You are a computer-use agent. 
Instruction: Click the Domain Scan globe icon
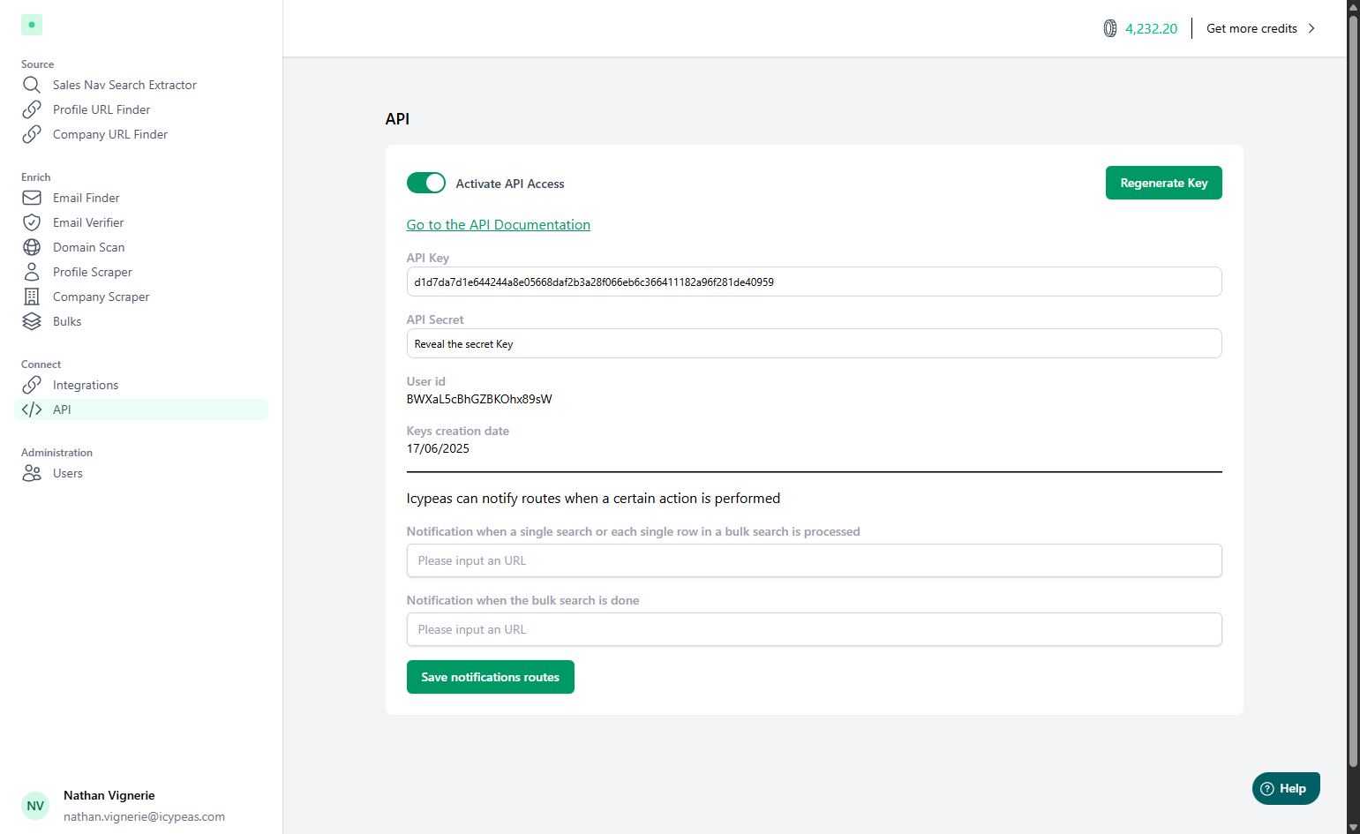click(x=32, y=247)
